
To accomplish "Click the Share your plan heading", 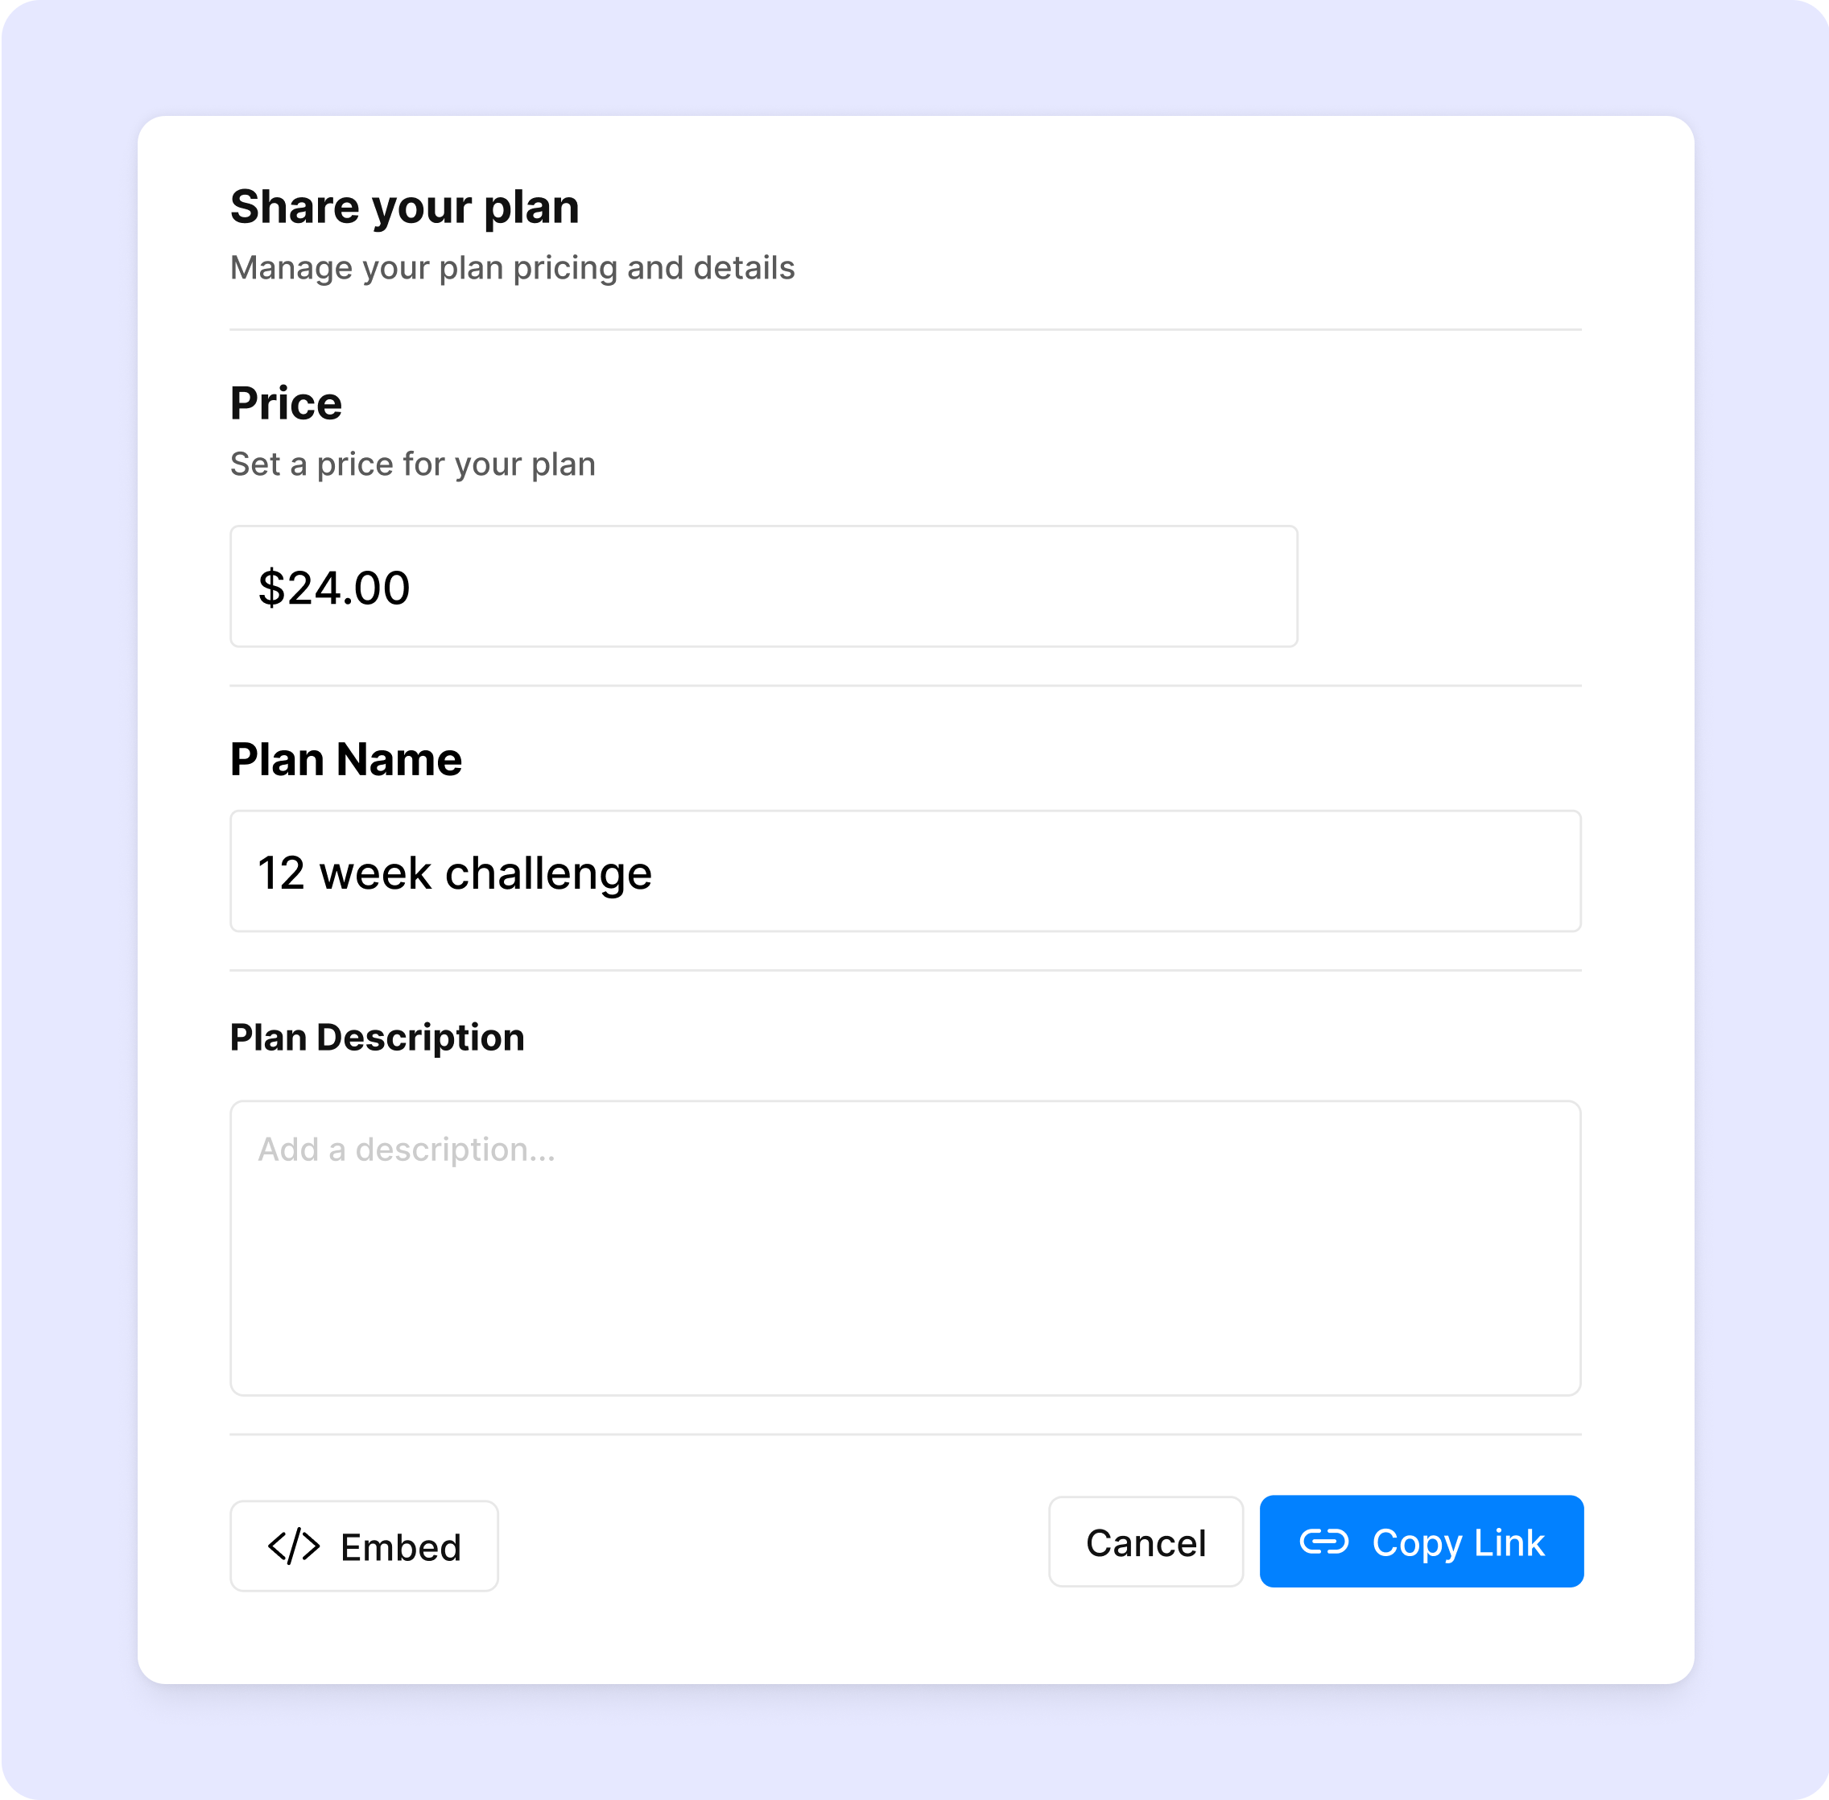I will (x=405, y=207).
